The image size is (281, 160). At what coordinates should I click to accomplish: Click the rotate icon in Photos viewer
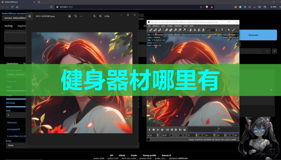[x=75, y=16]
